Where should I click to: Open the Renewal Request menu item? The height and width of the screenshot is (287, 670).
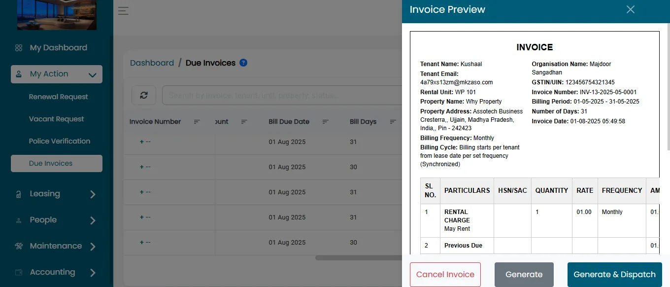[59, 97]
